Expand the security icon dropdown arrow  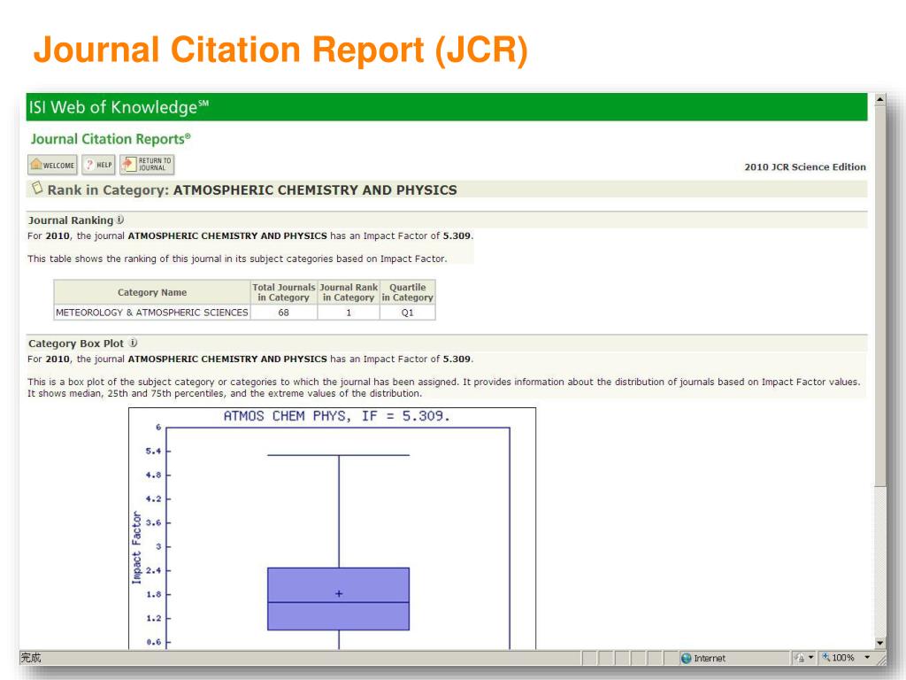click(x=810, y=658)
